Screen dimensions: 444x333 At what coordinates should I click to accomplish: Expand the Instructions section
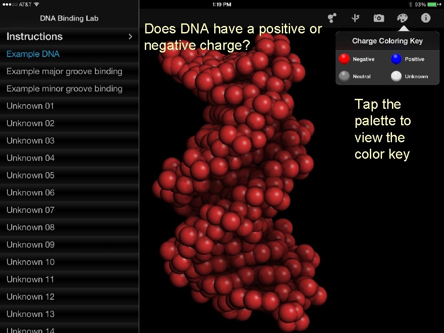click(69, 36)
